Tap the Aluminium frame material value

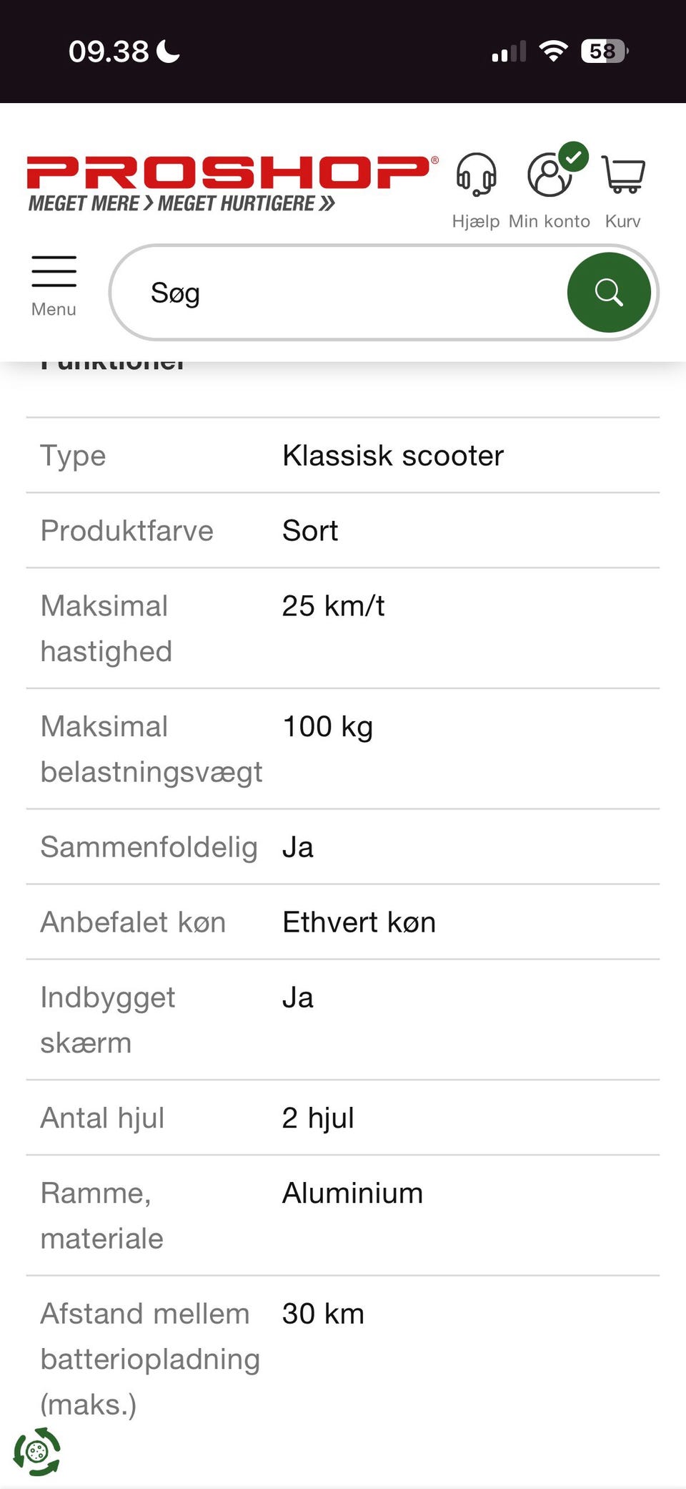tap(352, 1193)
